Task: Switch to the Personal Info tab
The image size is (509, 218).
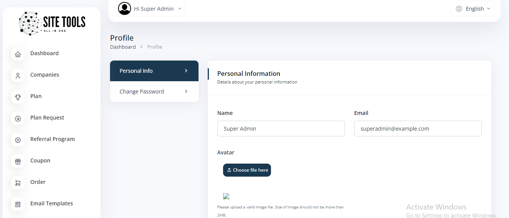Action: click(x=154, y=71)
